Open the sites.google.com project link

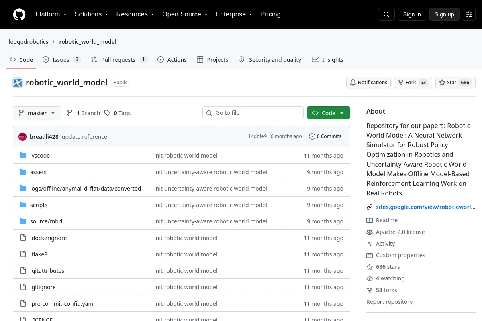tap(426, 207)
